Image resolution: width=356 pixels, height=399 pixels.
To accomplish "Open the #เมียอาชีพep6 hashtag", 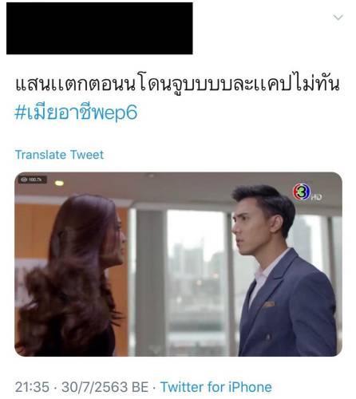I will coord(76,112).
